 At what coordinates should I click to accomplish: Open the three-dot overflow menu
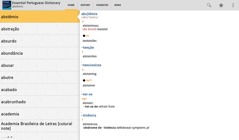pos(233,5)
